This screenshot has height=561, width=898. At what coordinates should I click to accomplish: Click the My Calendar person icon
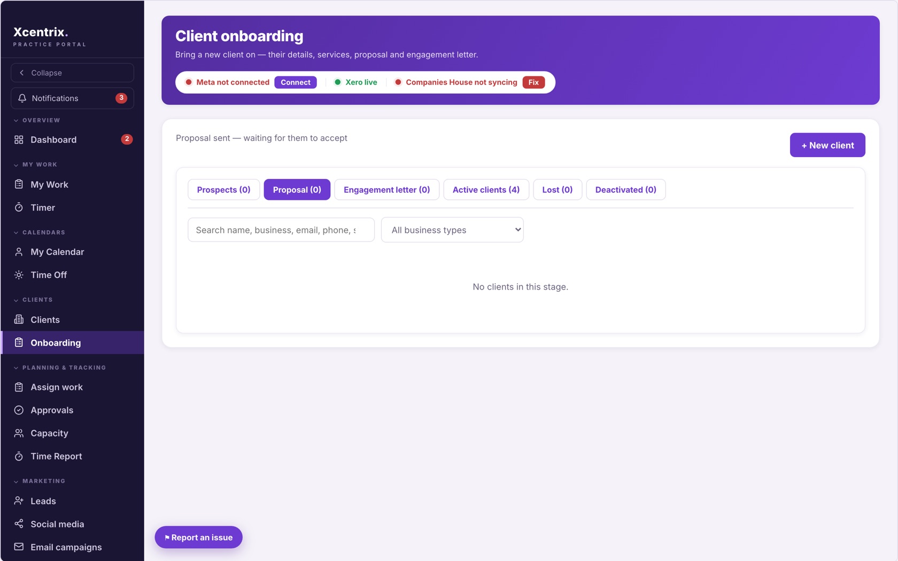pos(19,252)
